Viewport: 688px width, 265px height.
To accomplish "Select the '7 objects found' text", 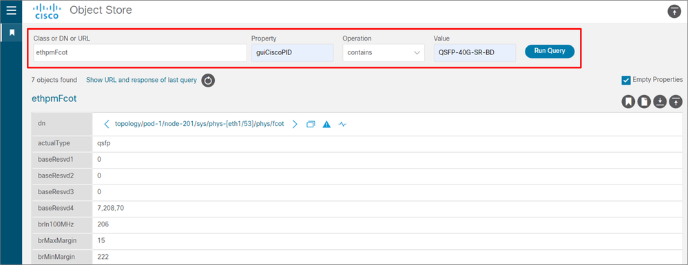I will click(54, 80).
